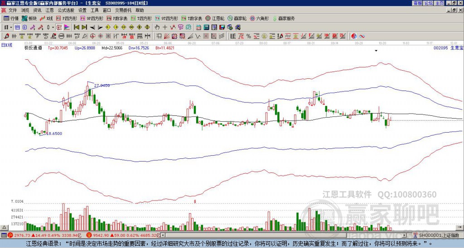Open 赢家服务 service
Viewport: 464px width, 248px height.
(284, 18)
